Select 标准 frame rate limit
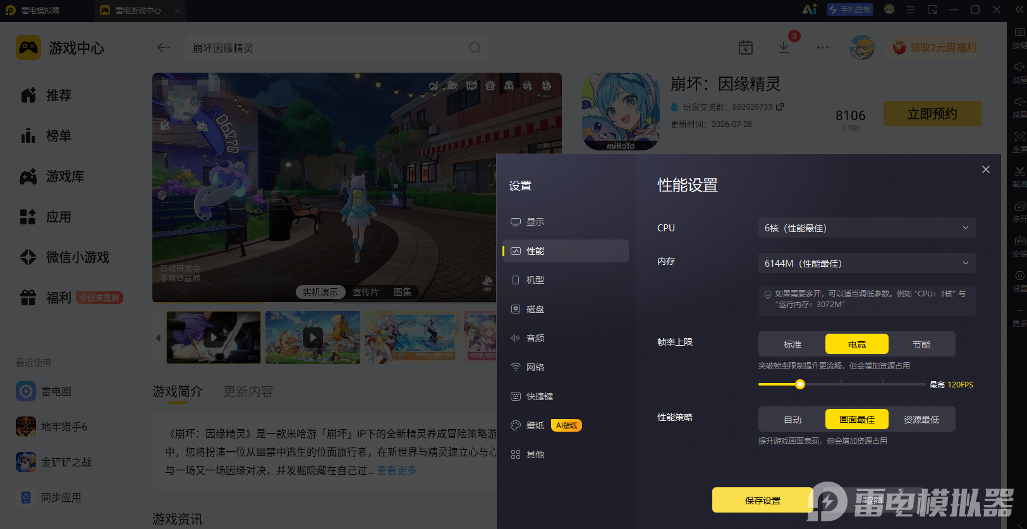The image size is (1027, 529). click(x=793, y=344)
